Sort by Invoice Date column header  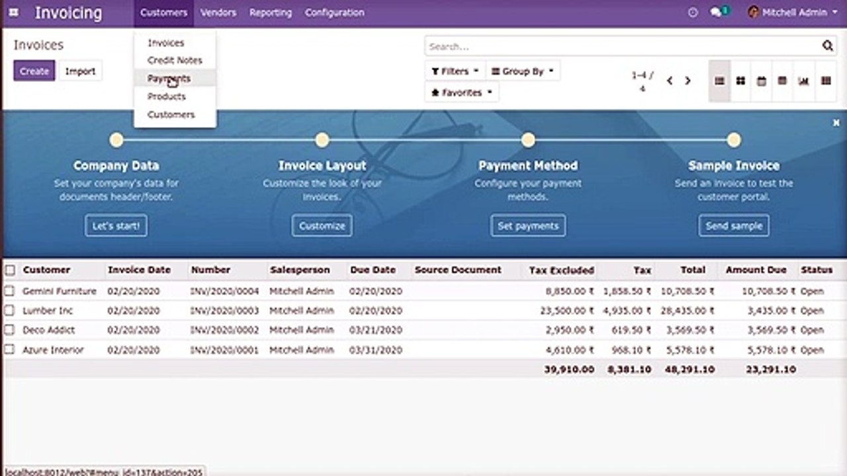(139, 270)
